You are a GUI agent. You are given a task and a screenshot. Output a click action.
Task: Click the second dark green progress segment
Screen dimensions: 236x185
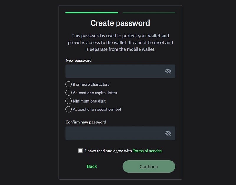149,13
